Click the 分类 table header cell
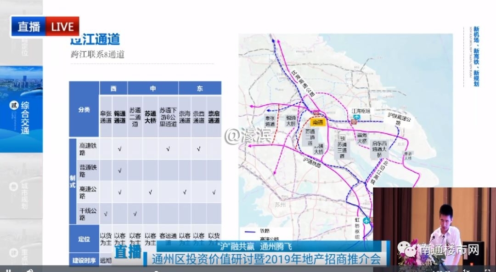The height and width of the screenshot is (272, 496). tap(84, 110)
